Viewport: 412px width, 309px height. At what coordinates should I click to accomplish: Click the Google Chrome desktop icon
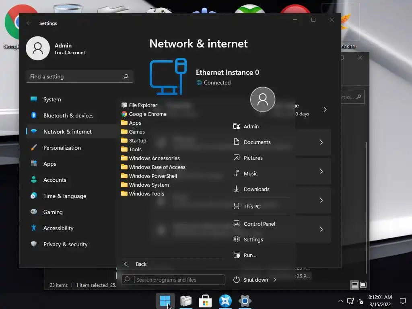[12, 26]
